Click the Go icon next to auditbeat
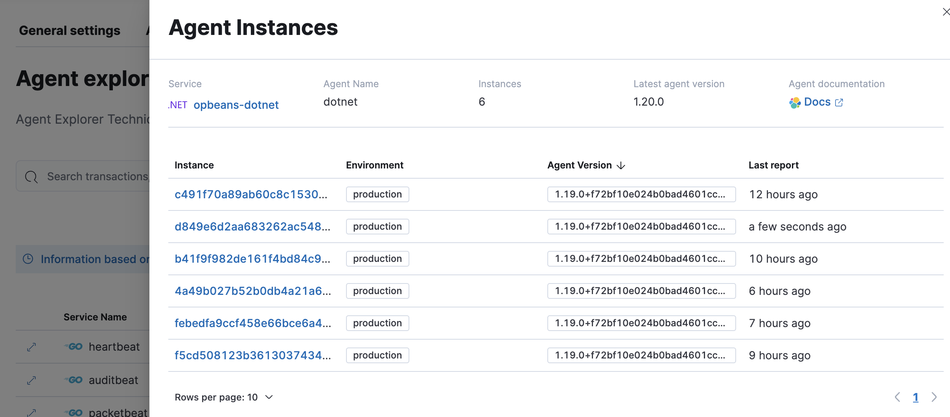 tap(74, 380)
